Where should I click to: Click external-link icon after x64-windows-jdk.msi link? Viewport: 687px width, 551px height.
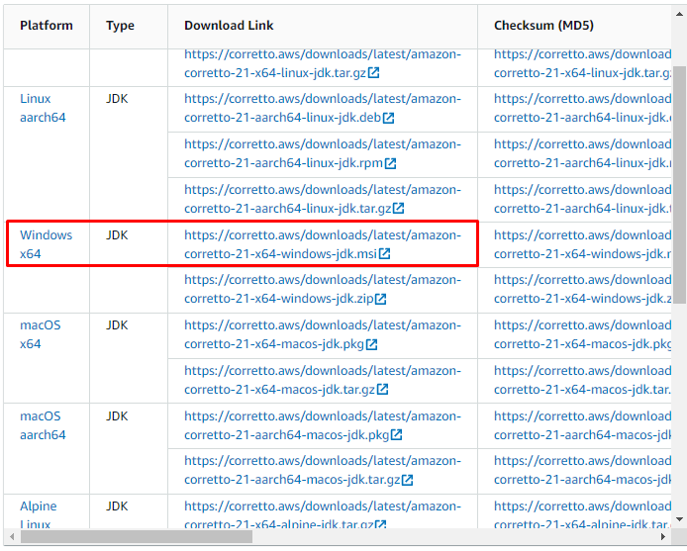click(385, 254)
